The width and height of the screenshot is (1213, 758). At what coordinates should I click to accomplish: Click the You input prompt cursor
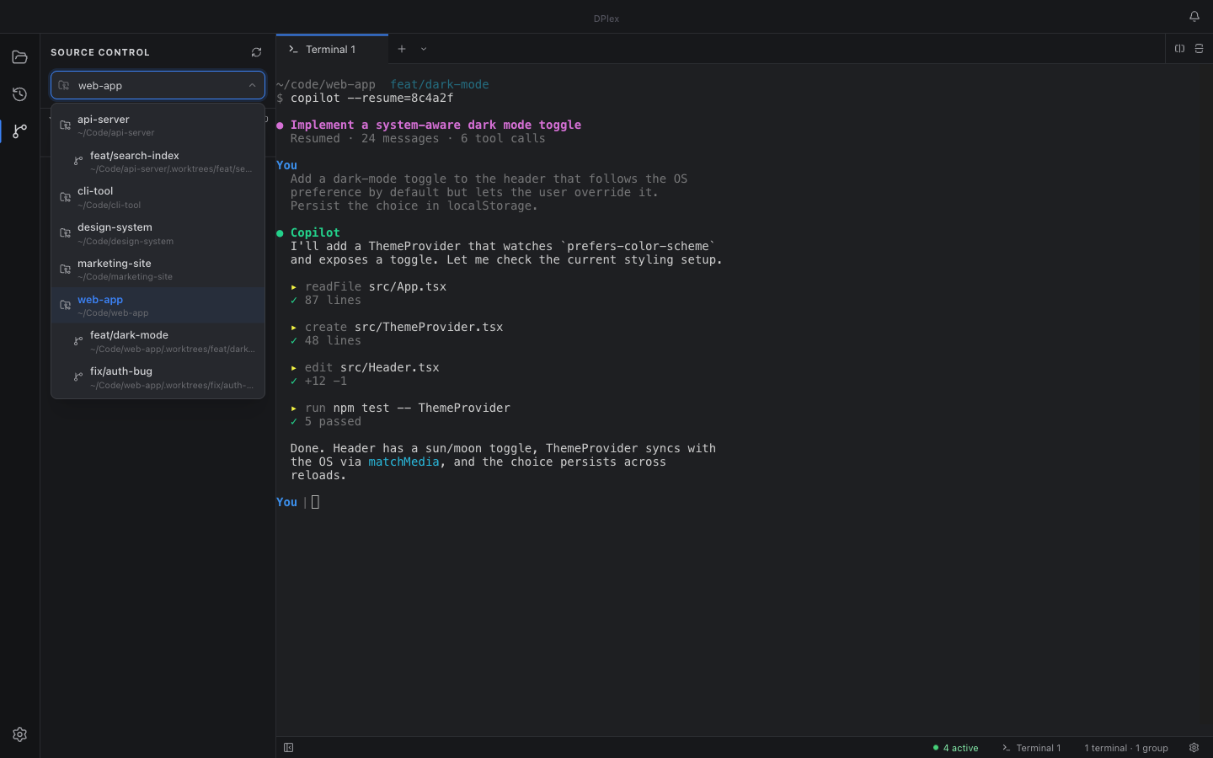[x=316, y=502]
